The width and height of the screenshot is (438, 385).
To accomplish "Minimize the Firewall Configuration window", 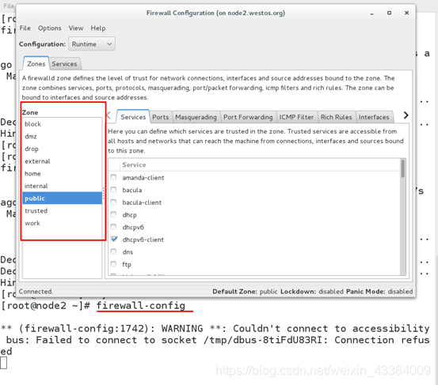I will click(x=371, y=13).
